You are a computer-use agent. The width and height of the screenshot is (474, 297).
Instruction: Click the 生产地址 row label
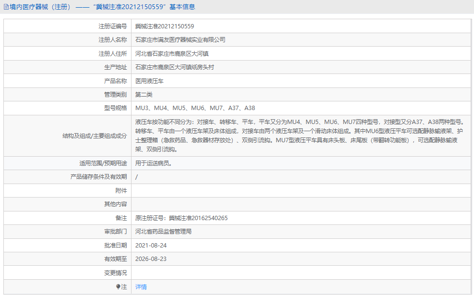[116, 67]
